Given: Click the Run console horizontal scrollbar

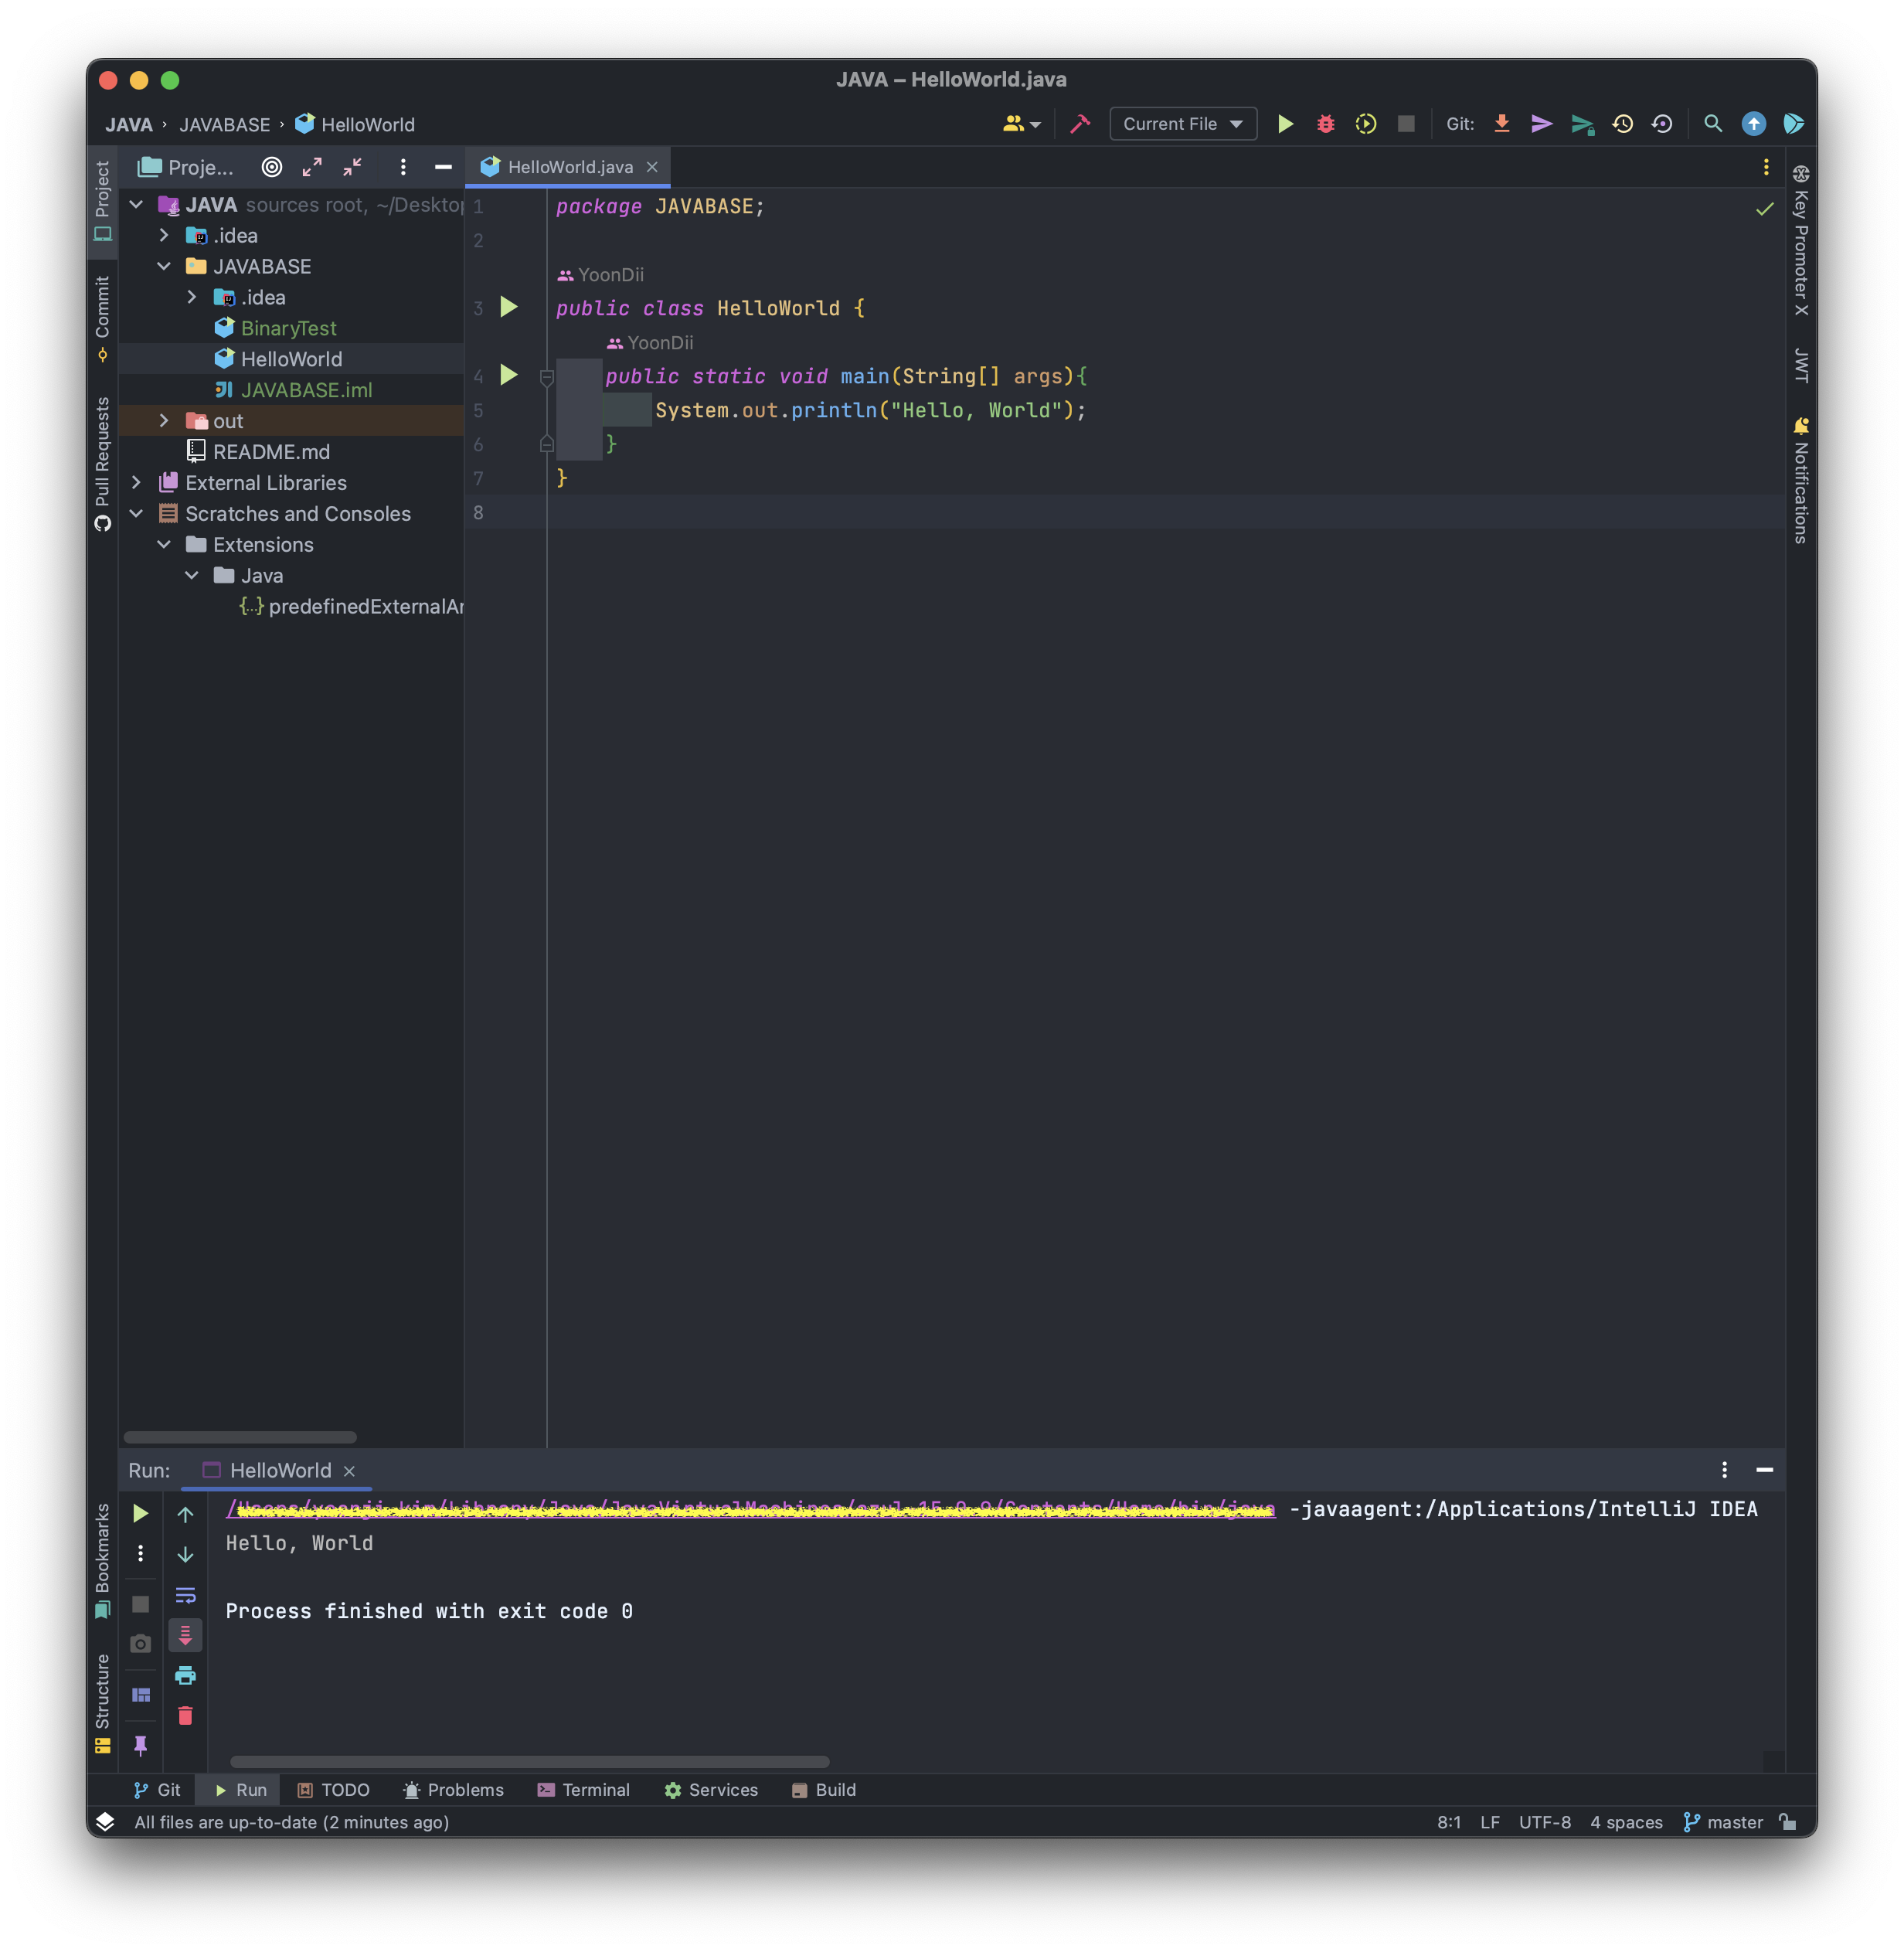Looking at the screenshot, I should (529, 1761).
